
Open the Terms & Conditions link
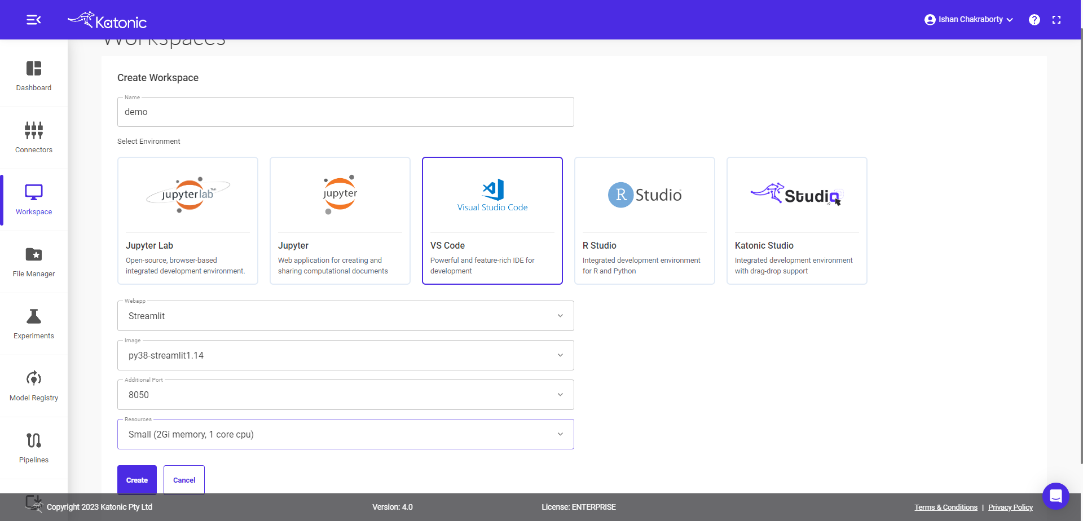click(x=946, y=507)
